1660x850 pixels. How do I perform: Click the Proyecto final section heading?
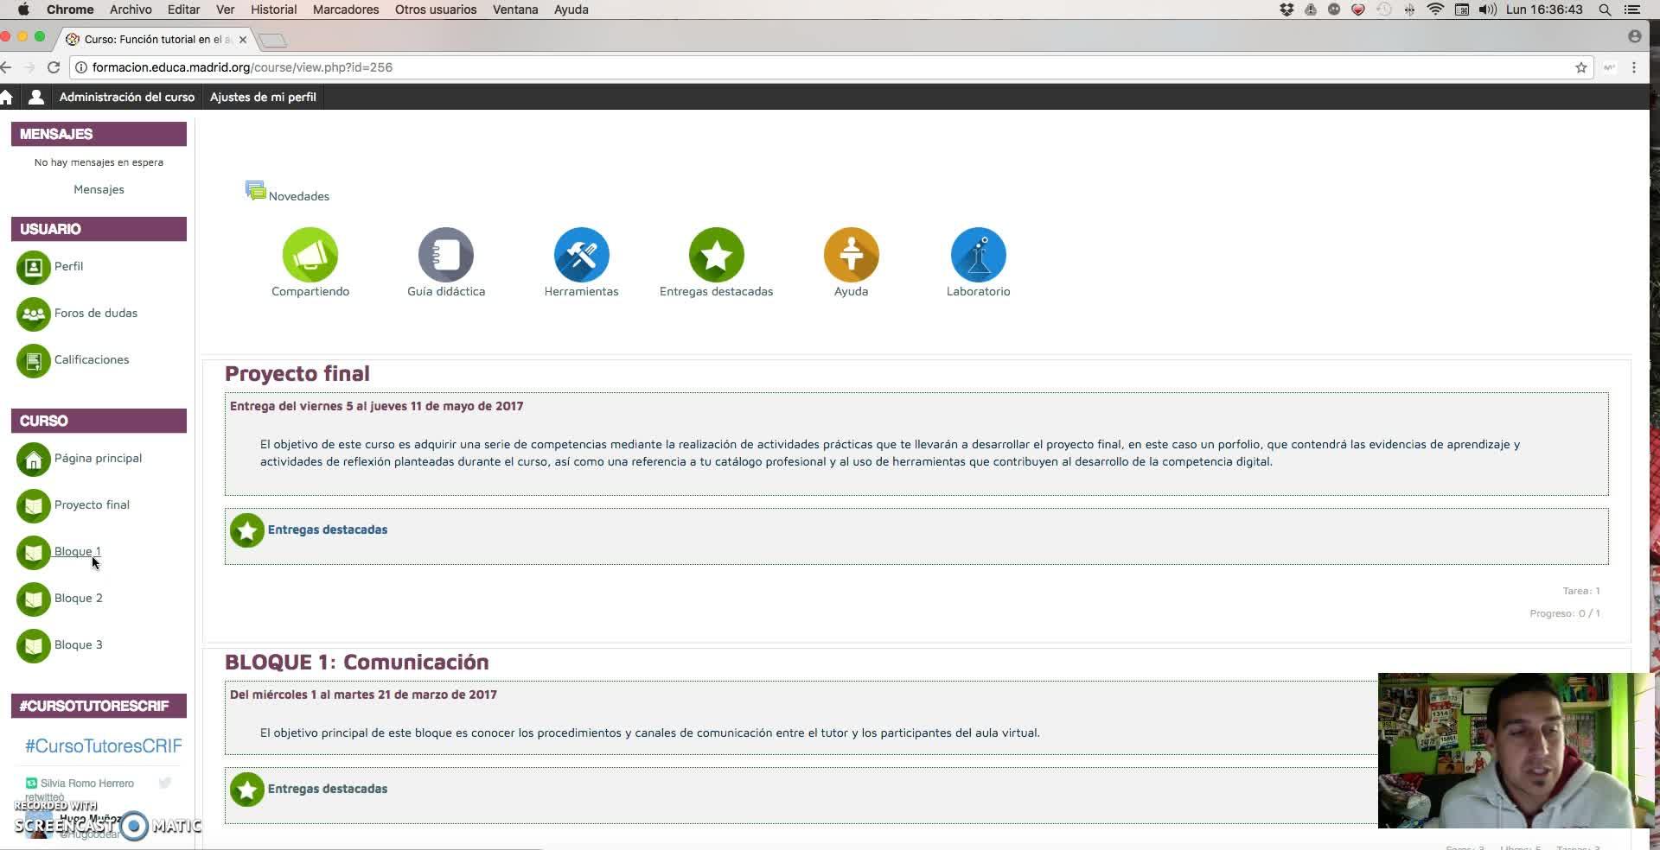click(x=297, y=373)
